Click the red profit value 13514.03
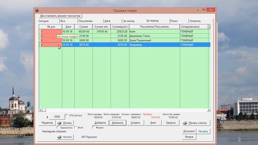This screenshot has width=258, height=145. click(155, 117)
